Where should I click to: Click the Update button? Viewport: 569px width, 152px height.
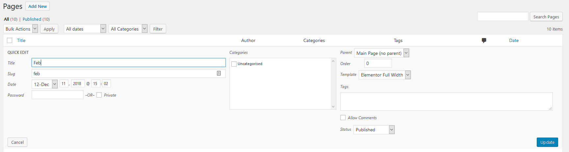click(x=547, y=142)
